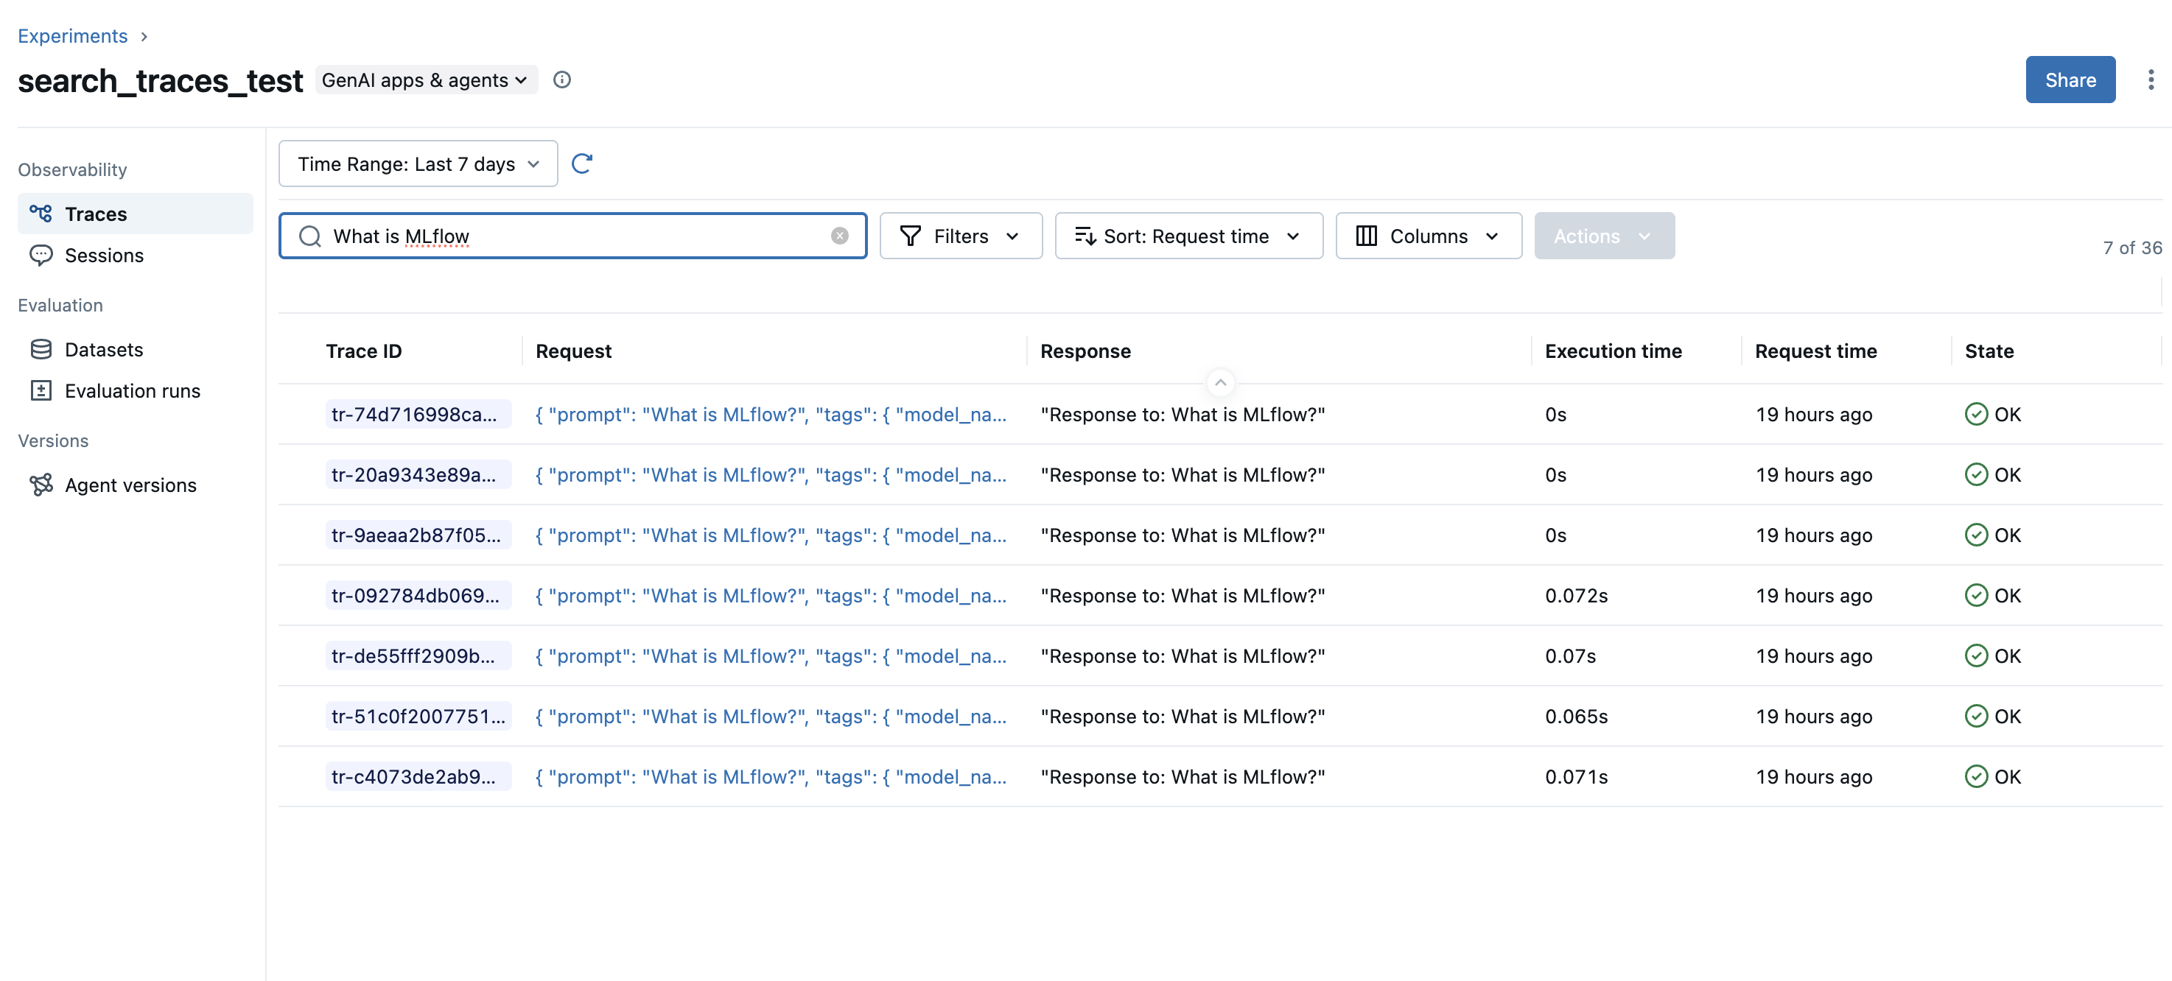Image resolution: width=2172 pixels, height=981 pixels.
Task: Click the Agent versions icon
Action: pos(41,485)
